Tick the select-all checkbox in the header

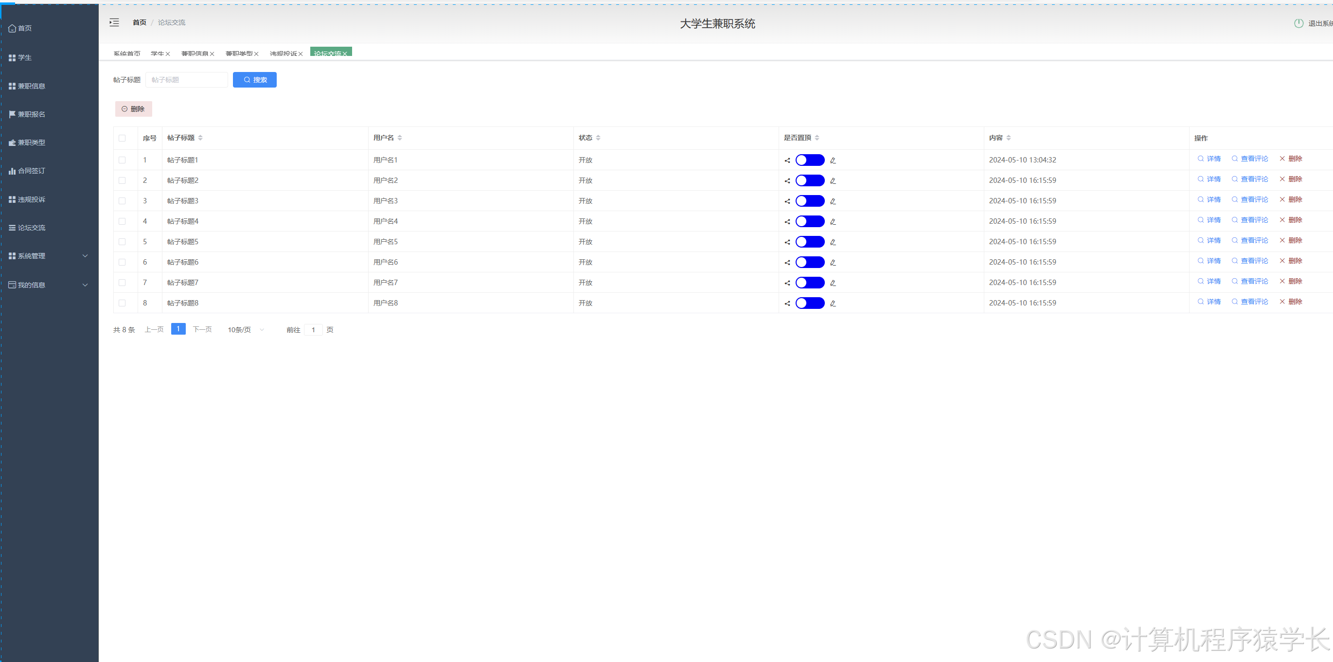tap(122, 138)
